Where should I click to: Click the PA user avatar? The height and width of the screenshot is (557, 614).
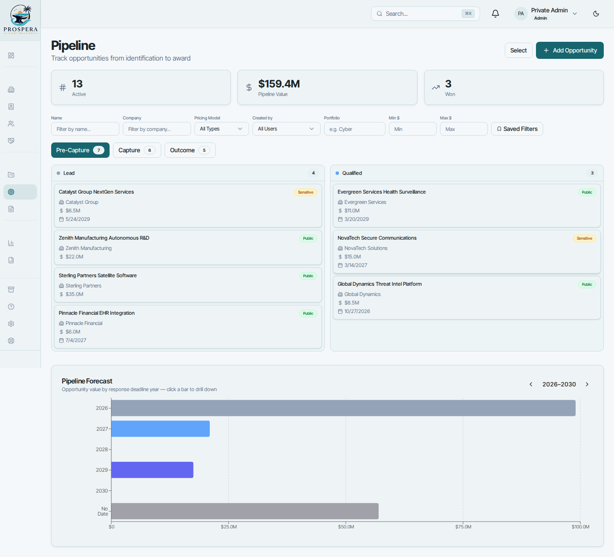[x=521, y=14]
